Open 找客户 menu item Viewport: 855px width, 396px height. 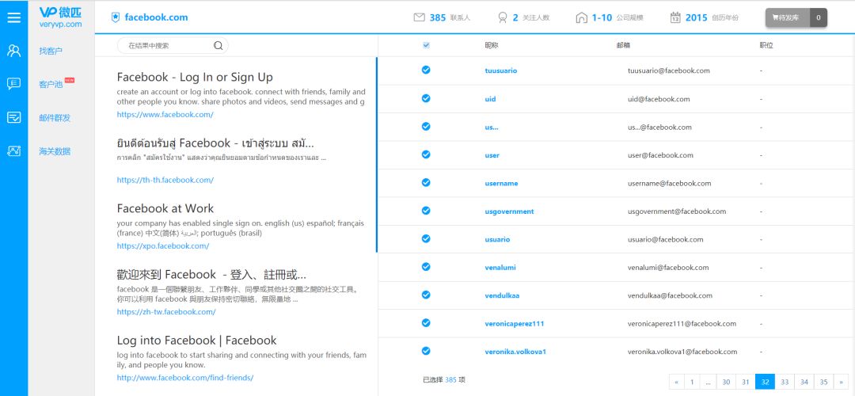click(x=51, y=51)
